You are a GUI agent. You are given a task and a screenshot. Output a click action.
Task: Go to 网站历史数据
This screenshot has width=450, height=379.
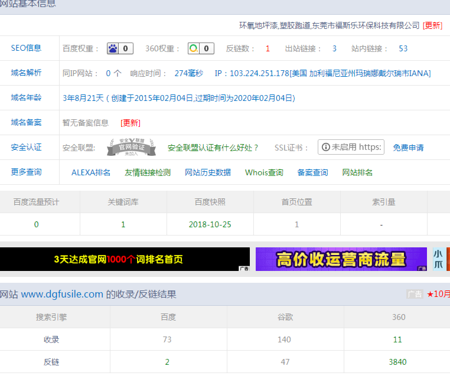208,172
